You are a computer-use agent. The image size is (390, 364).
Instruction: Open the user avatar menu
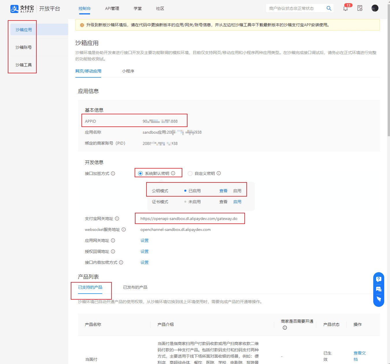click(375, 8)
